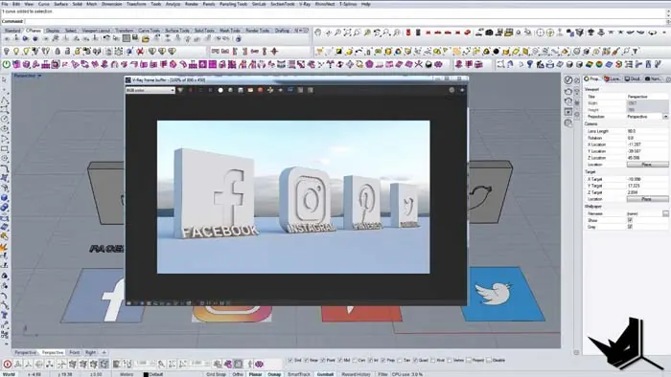
Task: Toggle the Mid osnap checkbox
Action: (339, 361)
